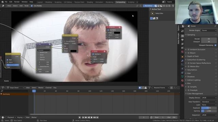Click the play animation button
218x122 pixels.
[92, 118]
